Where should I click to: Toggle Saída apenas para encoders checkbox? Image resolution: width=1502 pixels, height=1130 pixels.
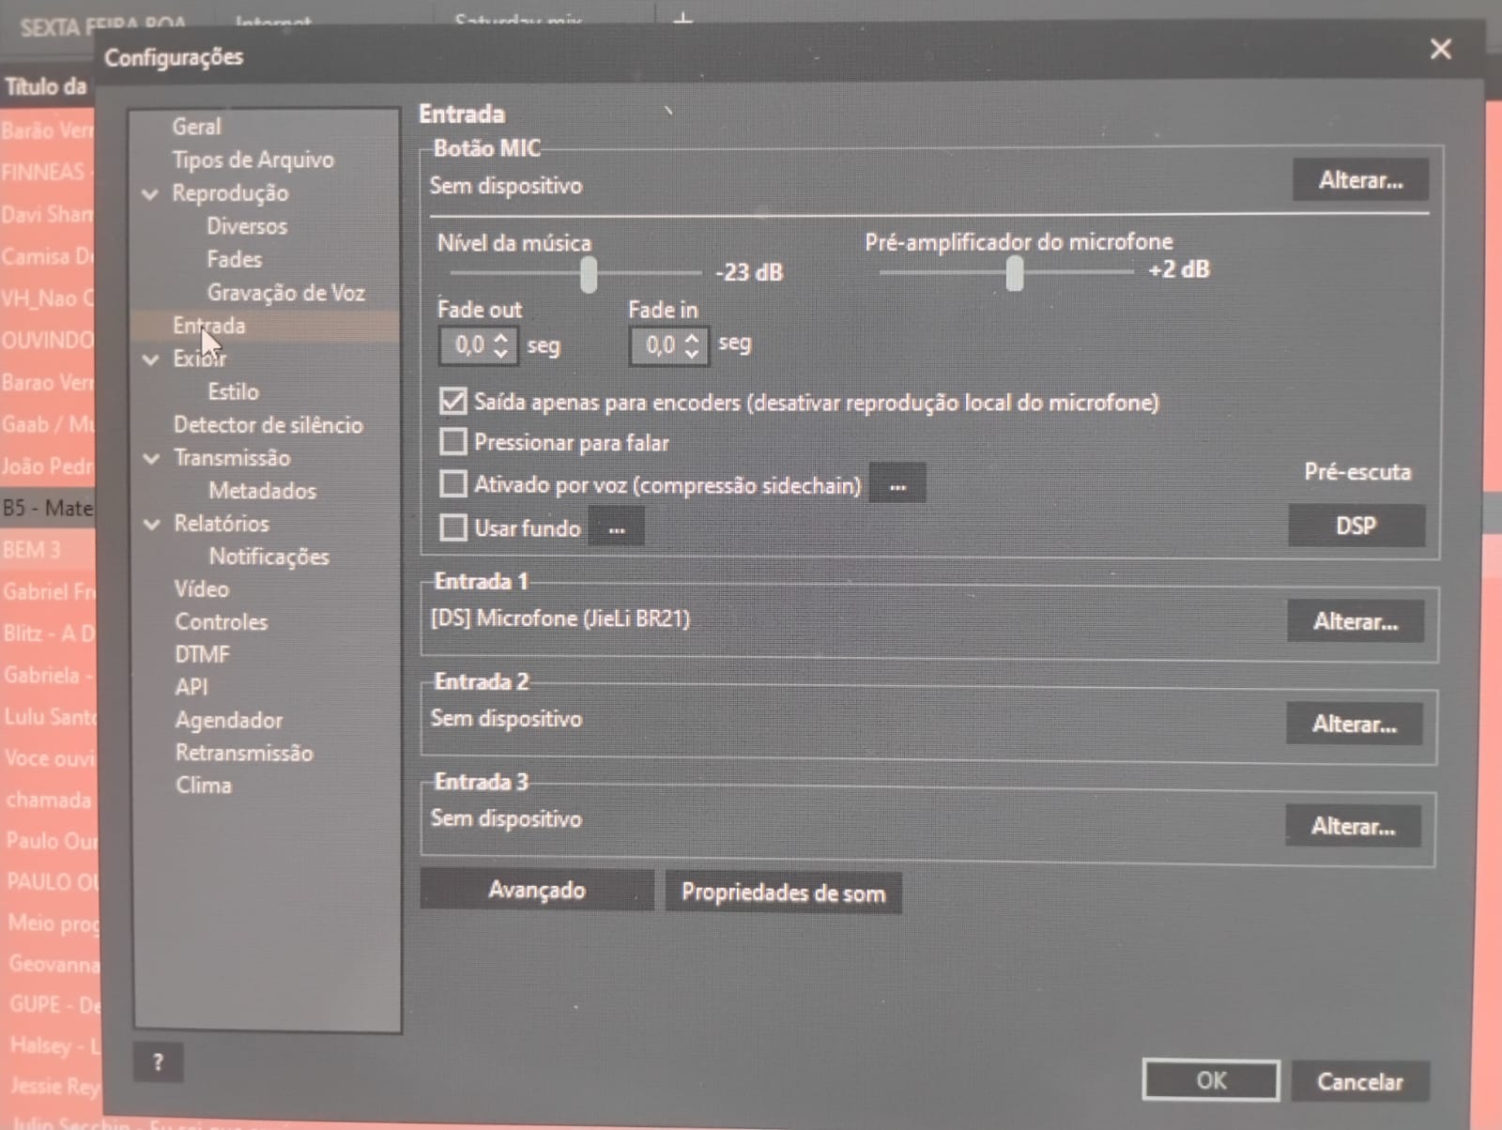(453, 402)
